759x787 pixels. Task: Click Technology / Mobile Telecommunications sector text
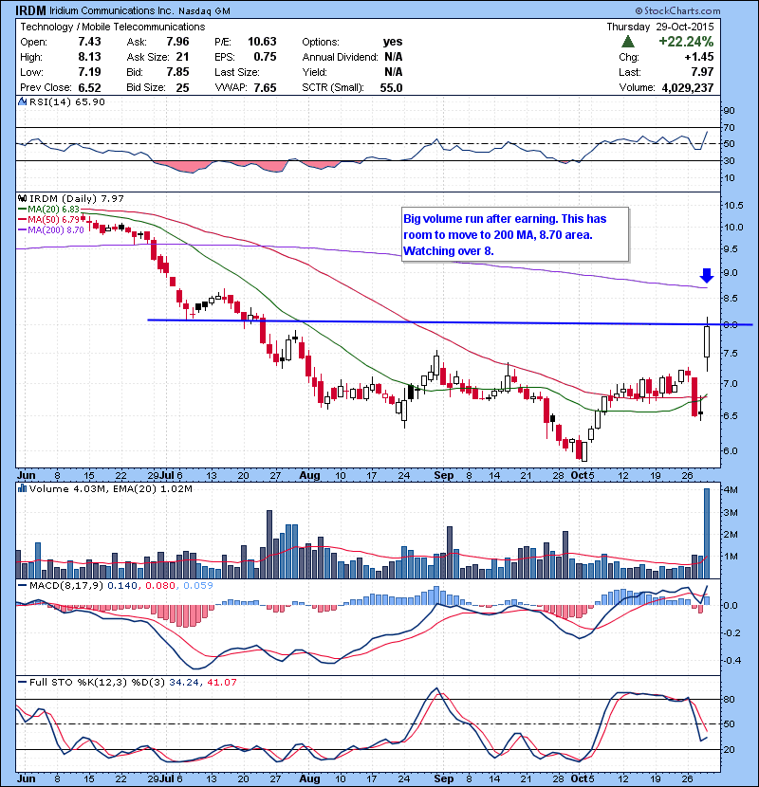[x=113, y=27]
